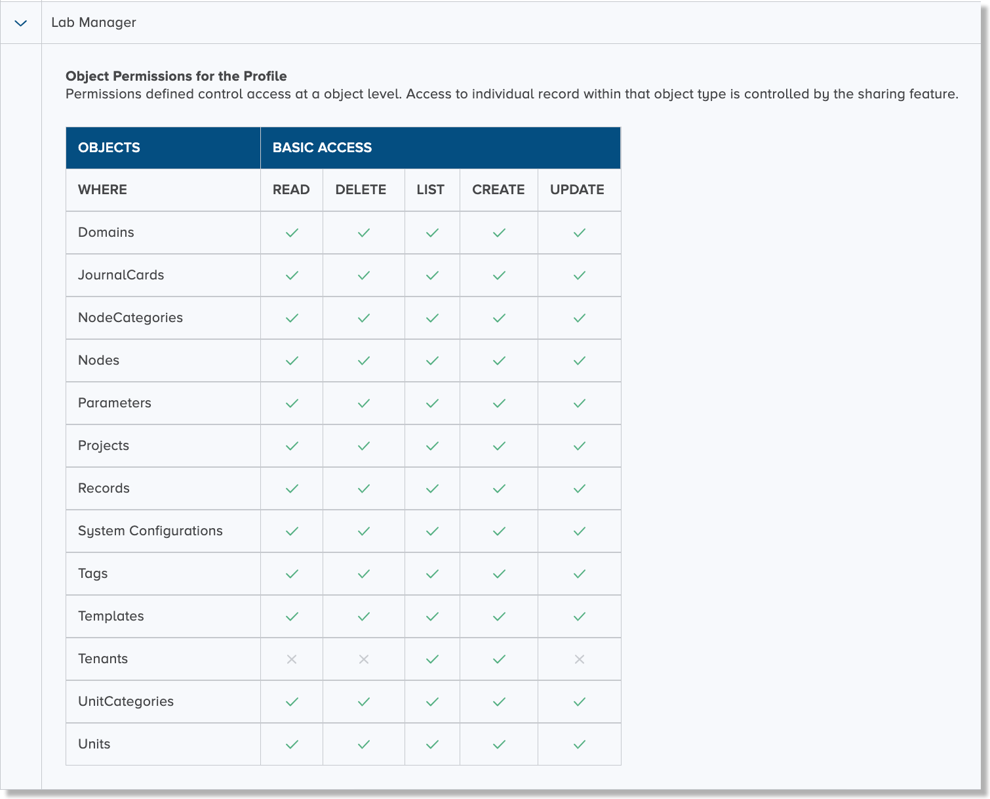Toggle the Read X mark for Tenants
This screenshot has width=990, height=799.
pyautogui.click(x=291, y=659)
